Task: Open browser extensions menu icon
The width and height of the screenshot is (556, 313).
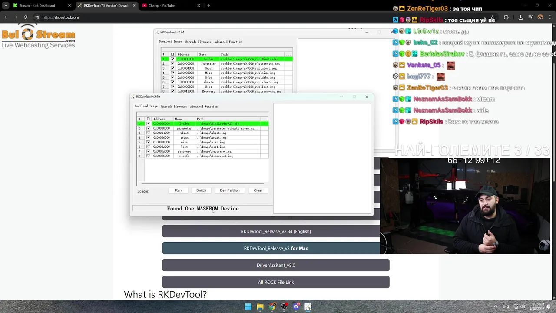Action: coord(506,17)
